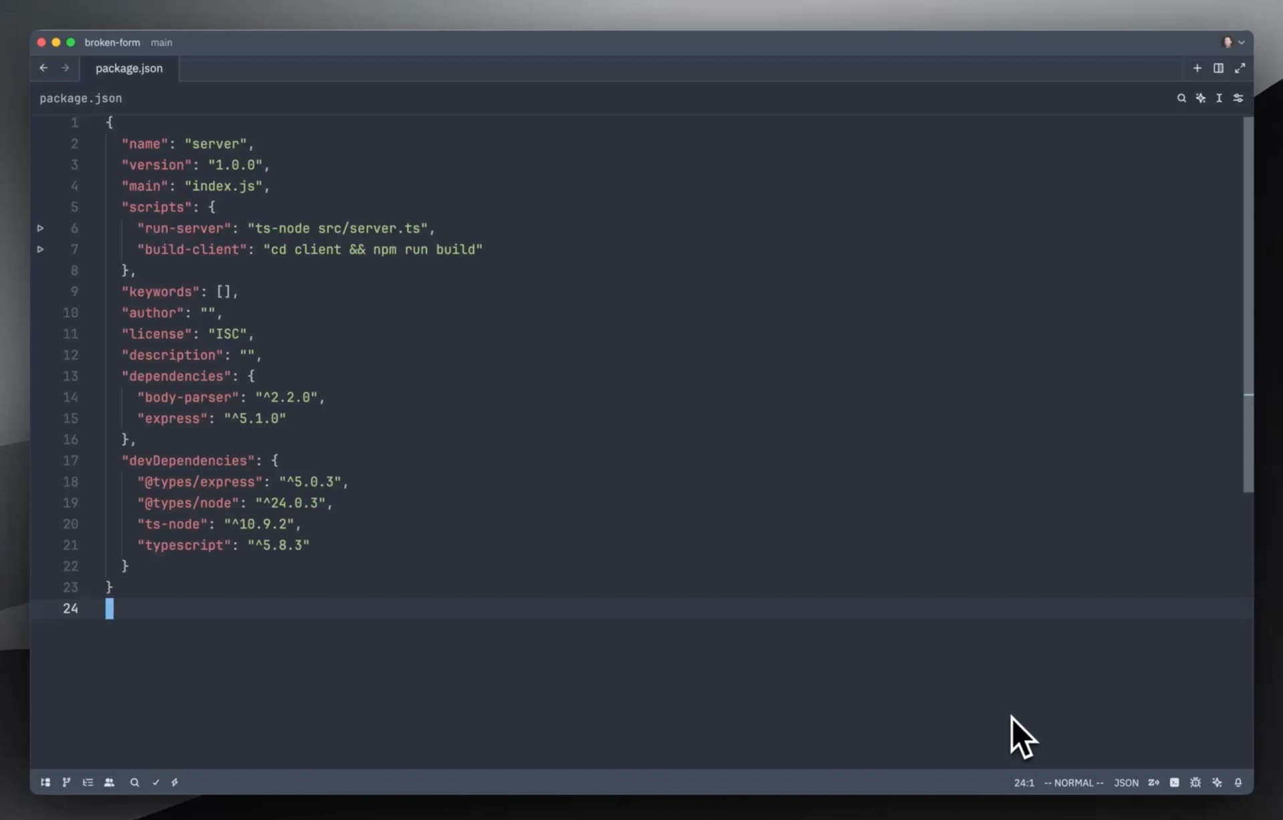Select the package.json tab
This screenshot has height=820, width=1283.
[128, 67]
